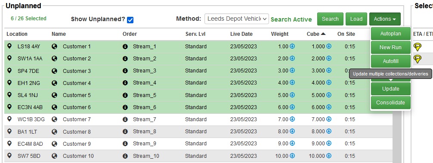Click the info icon next to Stream_4
433x163 pixels.
125,83
